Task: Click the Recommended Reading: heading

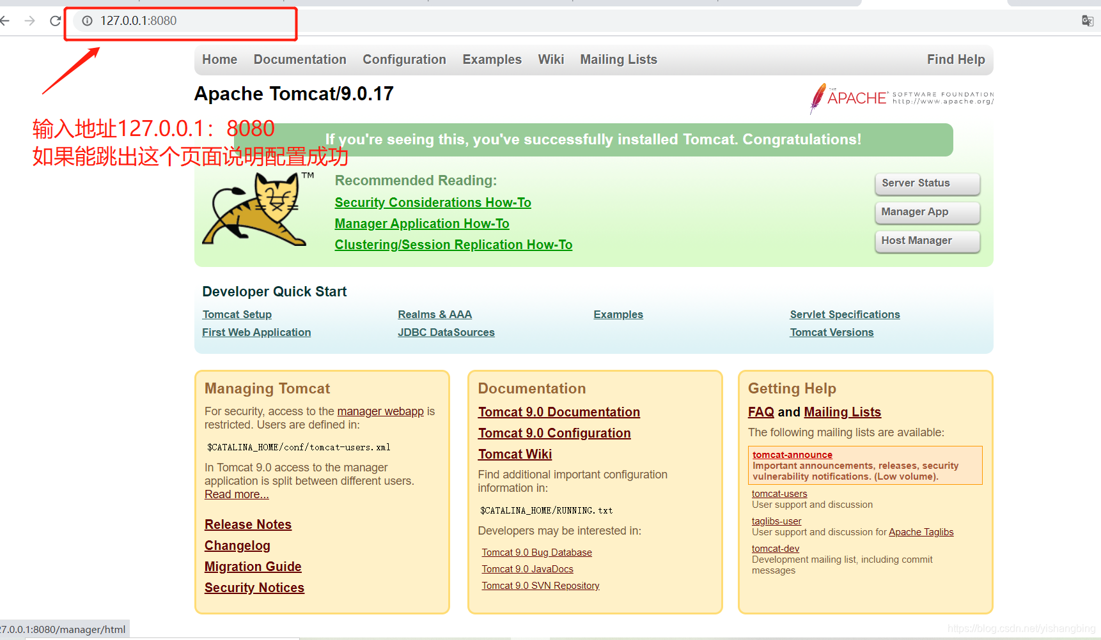Action: coord(416,181)
